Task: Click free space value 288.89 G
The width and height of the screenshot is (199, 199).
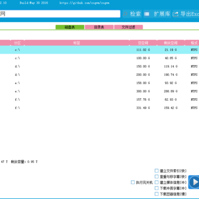Action: (171, 91)
